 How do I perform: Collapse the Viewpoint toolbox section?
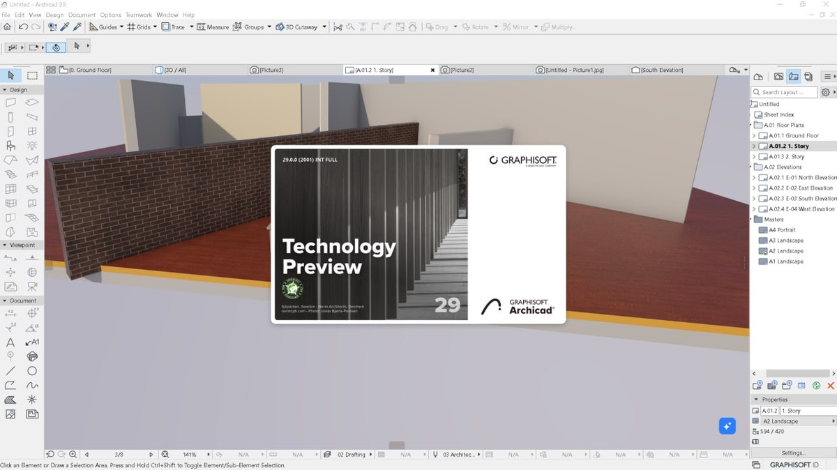[5, 245]
